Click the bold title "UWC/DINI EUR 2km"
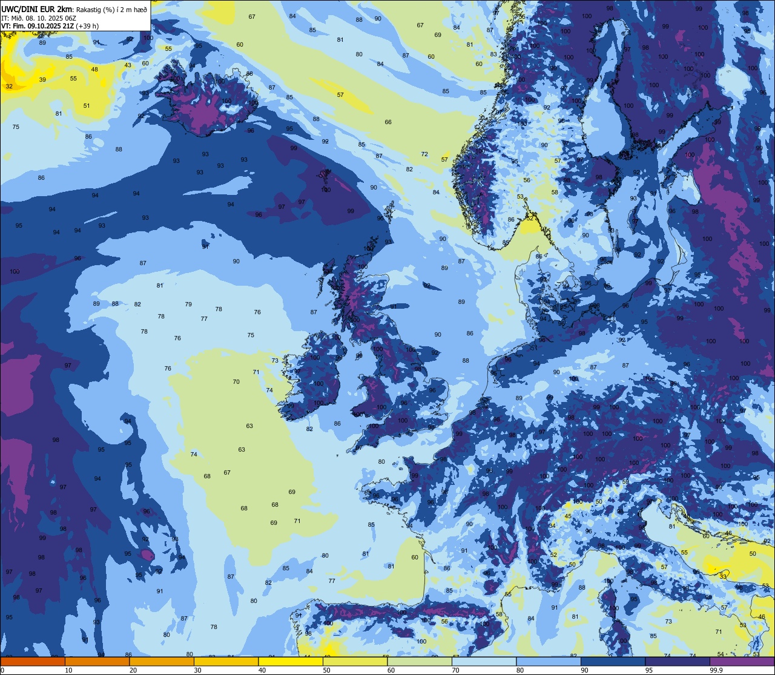Viewport: 775px width, 675px height. (x=37, y=8)
